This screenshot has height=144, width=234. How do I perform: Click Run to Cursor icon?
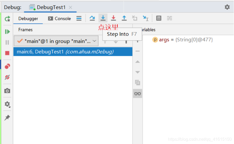(145, 18)
